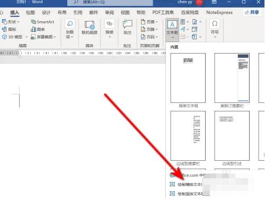The image size is (265, 200).
Task: Click the 3D 模型 cube icon
Action: pyautogui.click(x=4, y=37)
